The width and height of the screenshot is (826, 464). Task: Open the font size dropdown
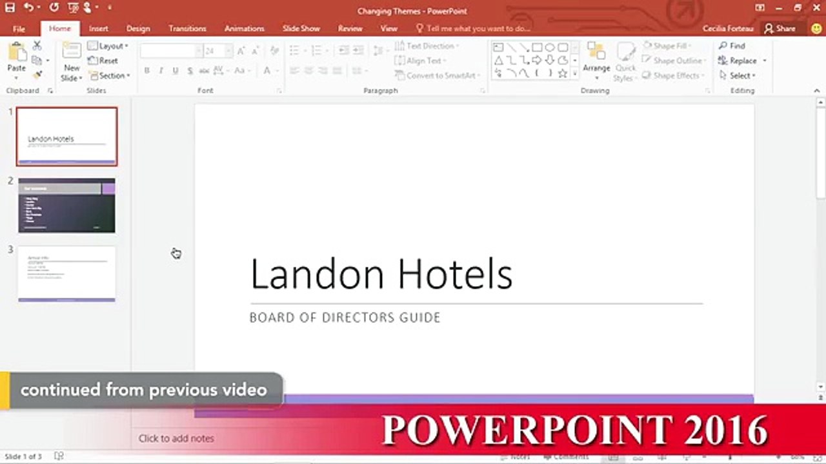(228, 51)
